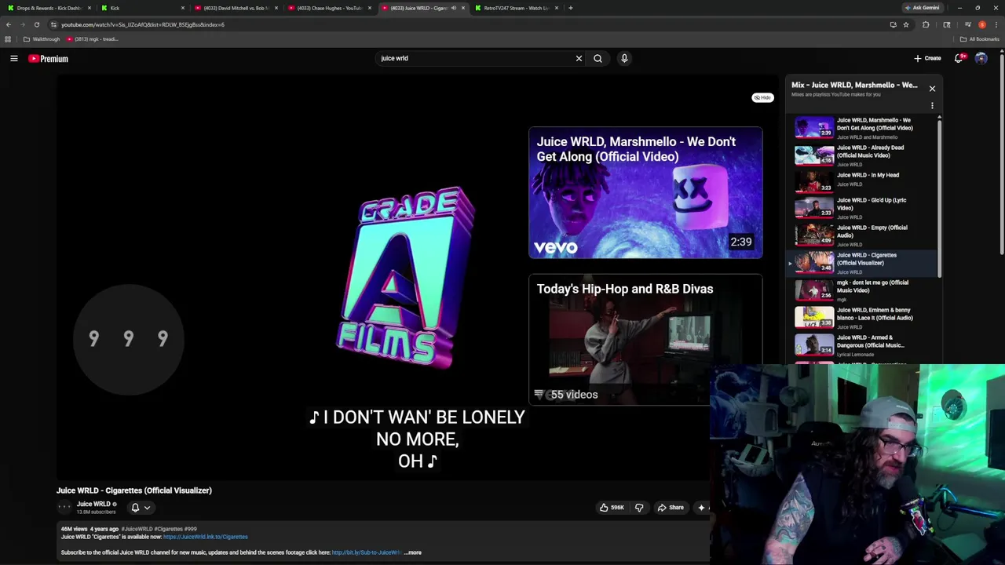The width and height of the screenshot is (1005, 565).
Task: Click the sparkle Ask button
Action: pyautogui.click(x=701, y=508)
